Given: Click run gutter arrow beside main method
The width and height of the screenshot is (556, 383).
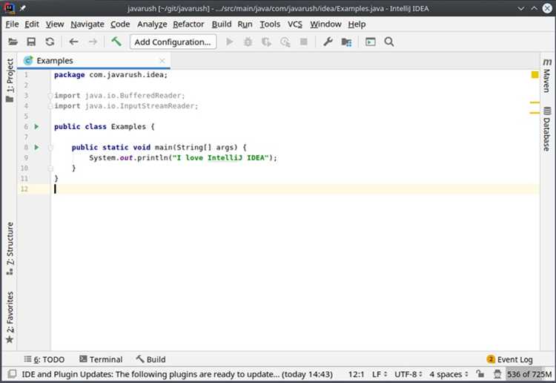Looking at the screenshot, I should (36, 147).
